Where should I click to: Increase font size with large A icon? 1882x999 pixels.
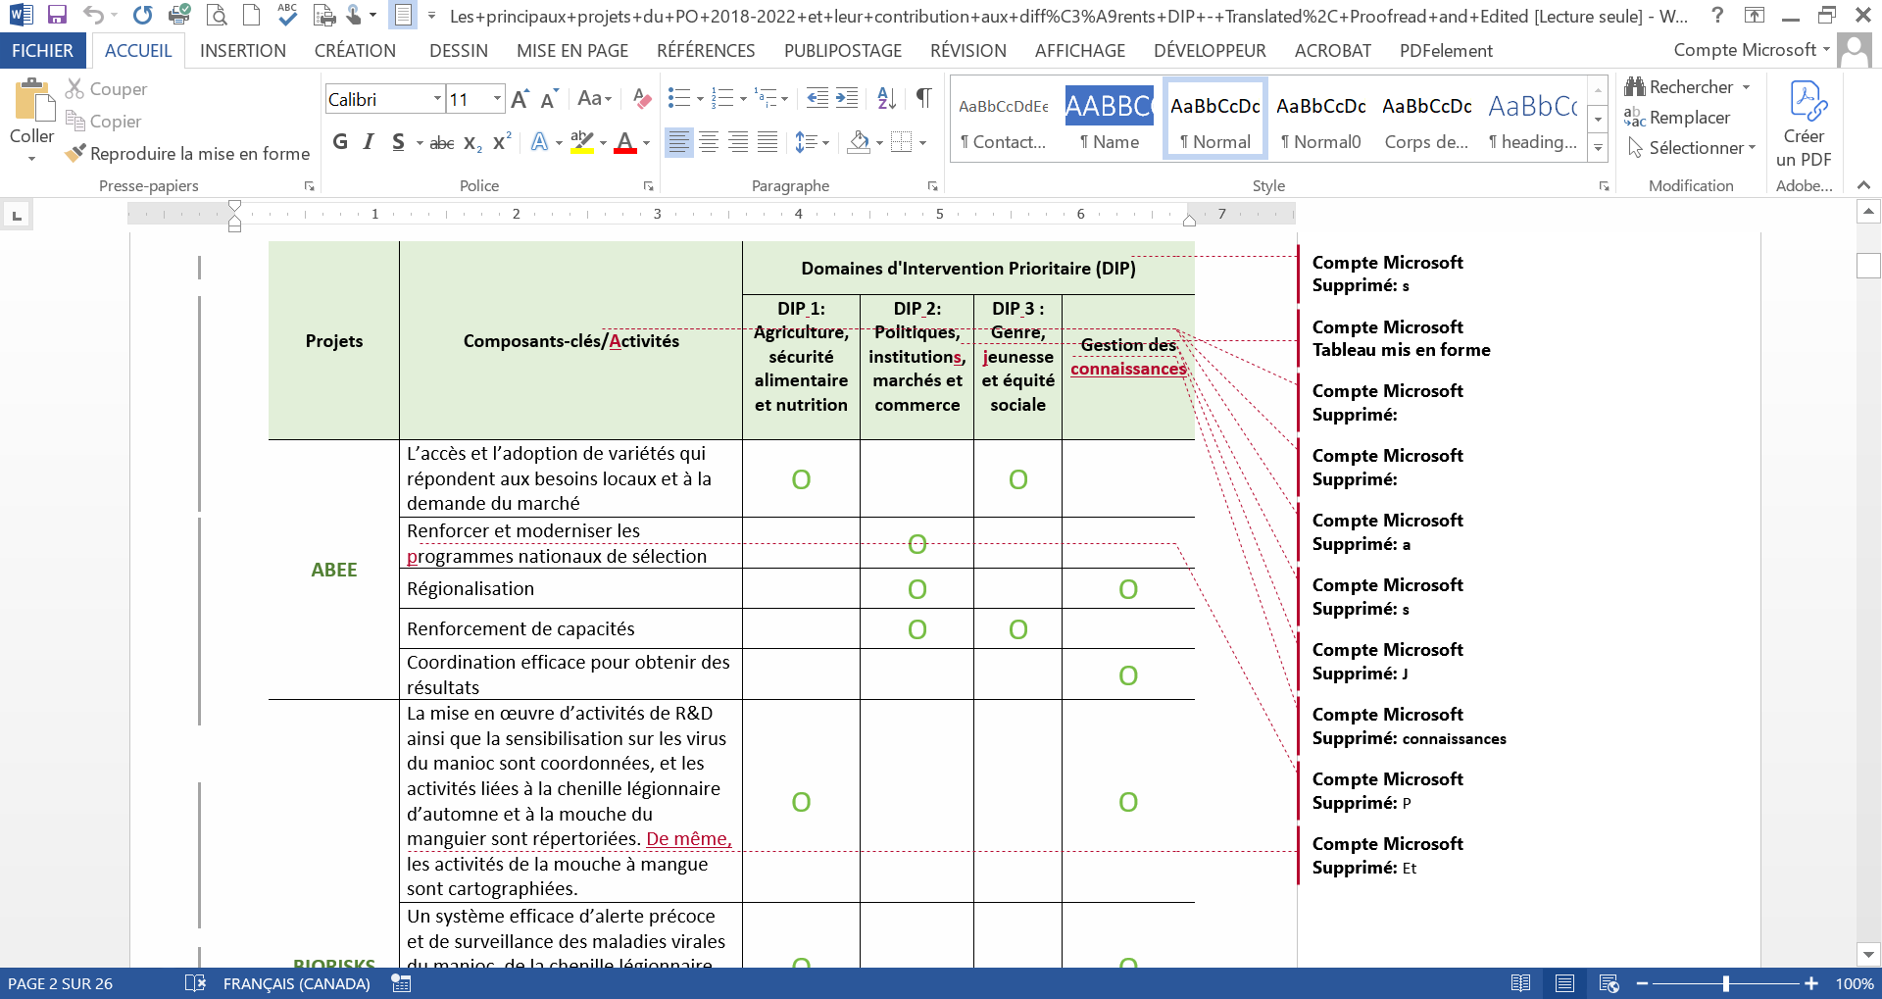pos(520,99)
